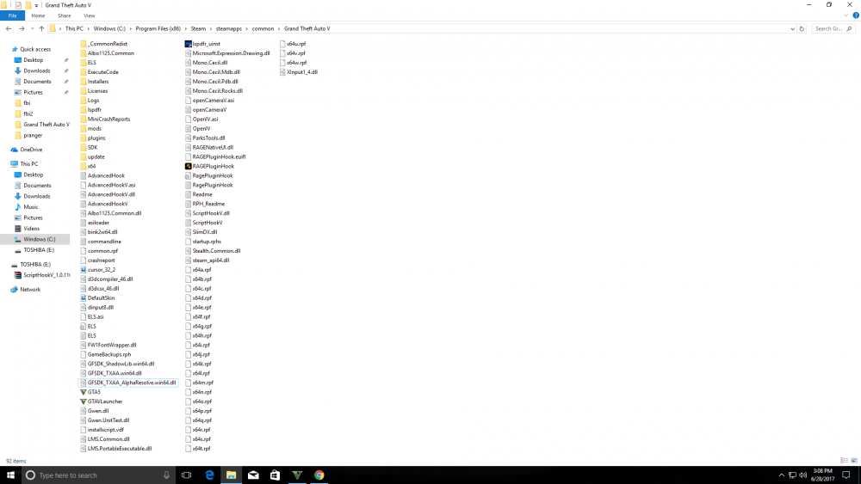Screen dimensions: 861x484
Task: Click steamapps in the address breadcrumb
Action: (228, 28)
